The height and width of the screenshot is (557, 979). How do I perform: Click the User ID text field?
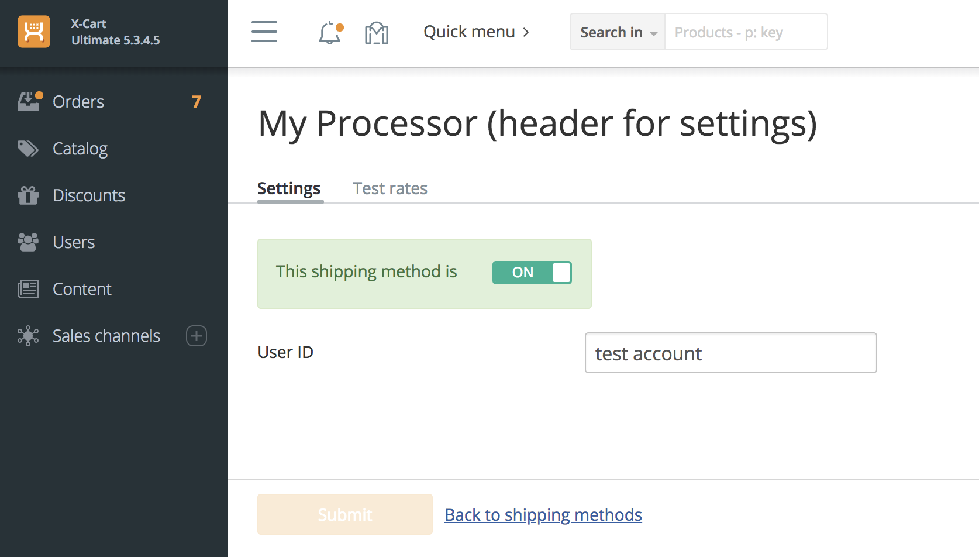click(730, 352)
